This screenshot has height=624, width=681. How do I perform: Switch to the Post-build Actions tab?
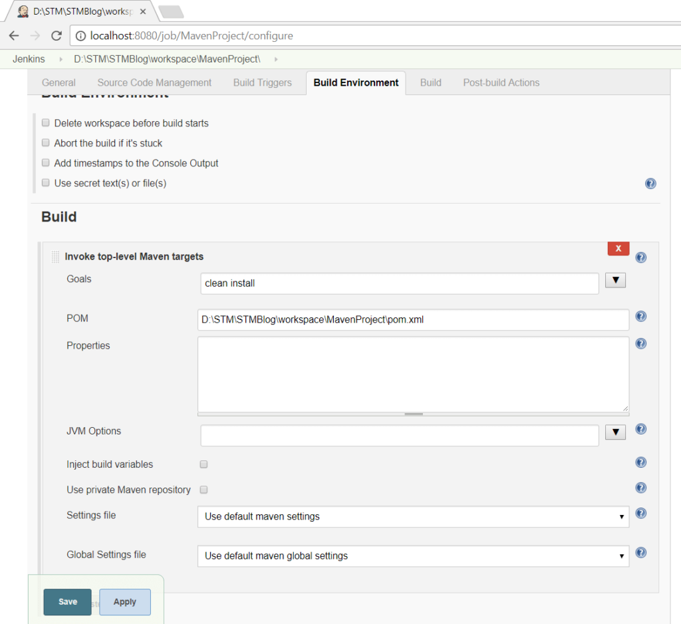pos(501,82)
